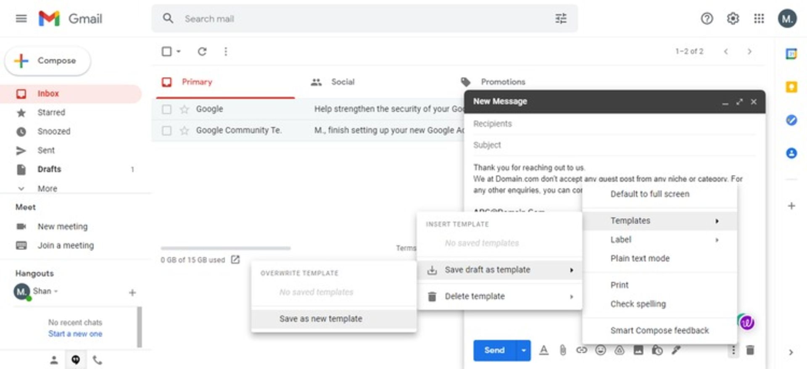Open Gmail settings gear icon

click(733, 18)
